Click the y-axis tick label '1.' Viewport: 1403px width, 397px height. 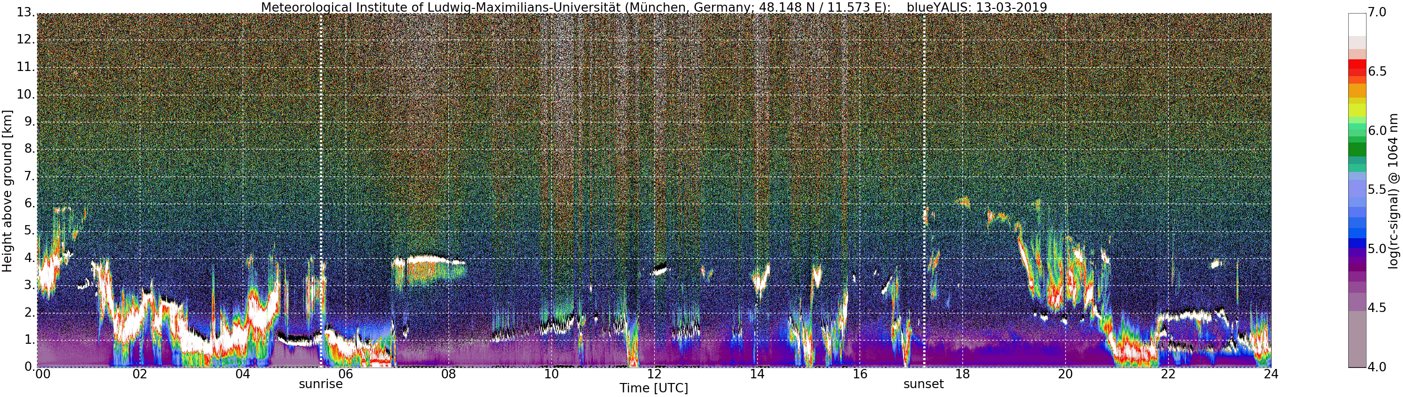click(x=30, y=340)
